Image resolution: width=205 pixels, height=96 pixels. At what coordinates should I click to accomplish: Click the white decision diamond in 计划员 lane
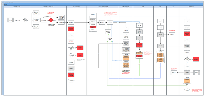tap(25, 20)
